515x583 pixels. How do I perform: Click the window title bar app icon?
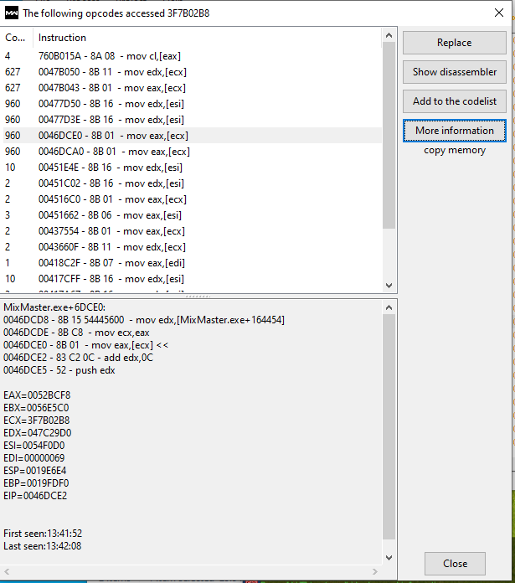tap(11, 13)
